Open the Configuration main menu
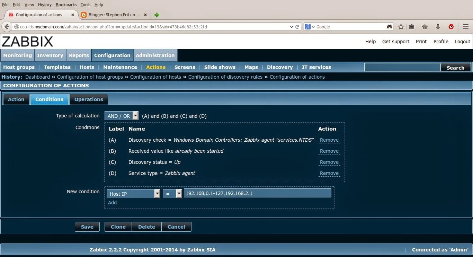Image resolution: width=473 pixels, height=257 pixels. [112, 55]
